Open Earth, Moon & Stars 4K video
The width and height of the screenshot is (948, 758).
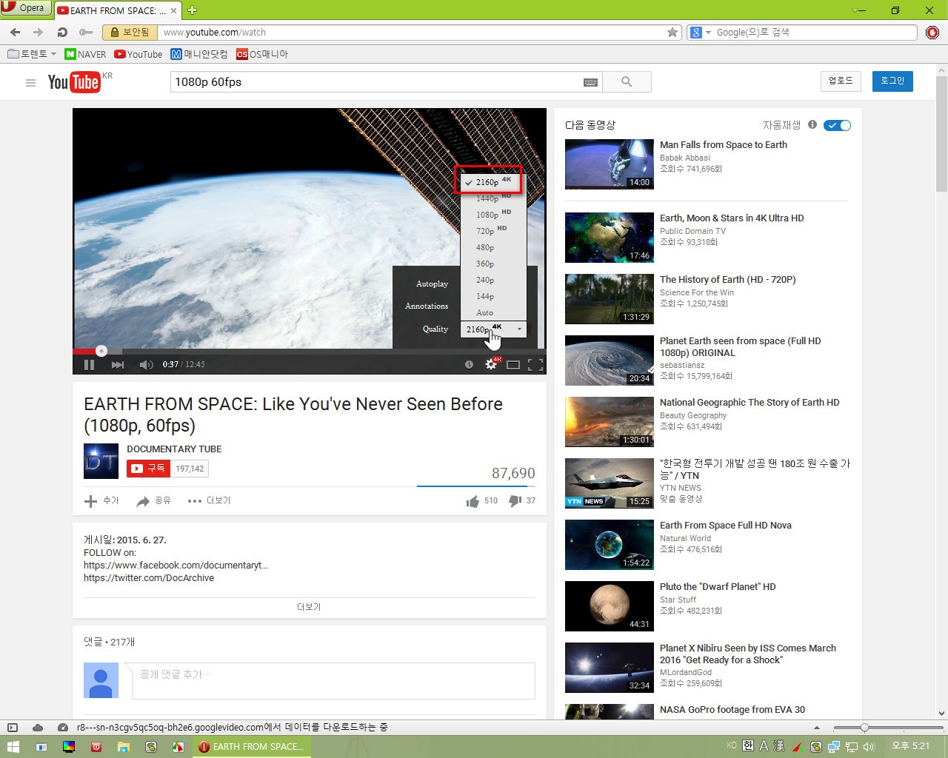point(732,218)
